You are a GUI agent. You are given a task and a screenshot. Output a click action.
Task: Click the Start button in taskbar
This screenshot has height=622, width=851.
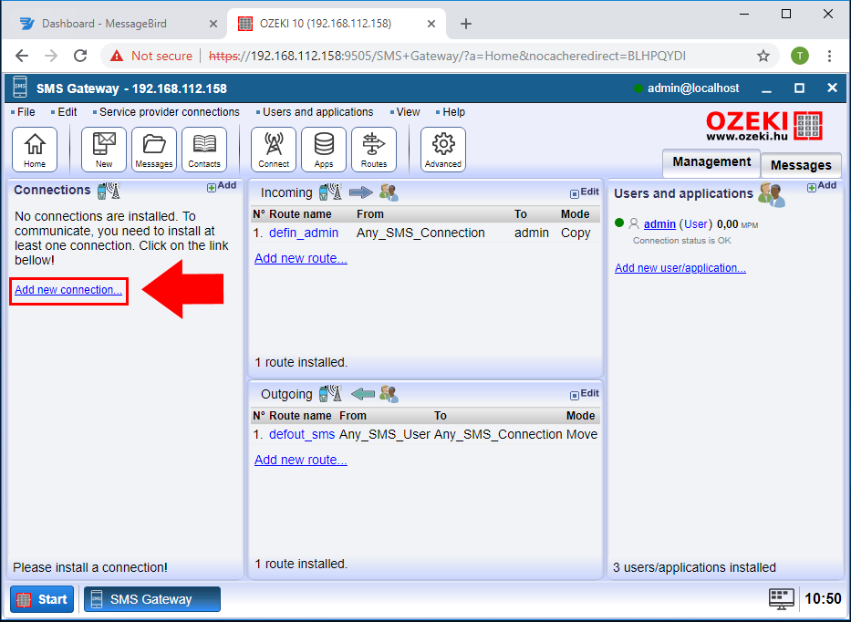pos(42,599)
